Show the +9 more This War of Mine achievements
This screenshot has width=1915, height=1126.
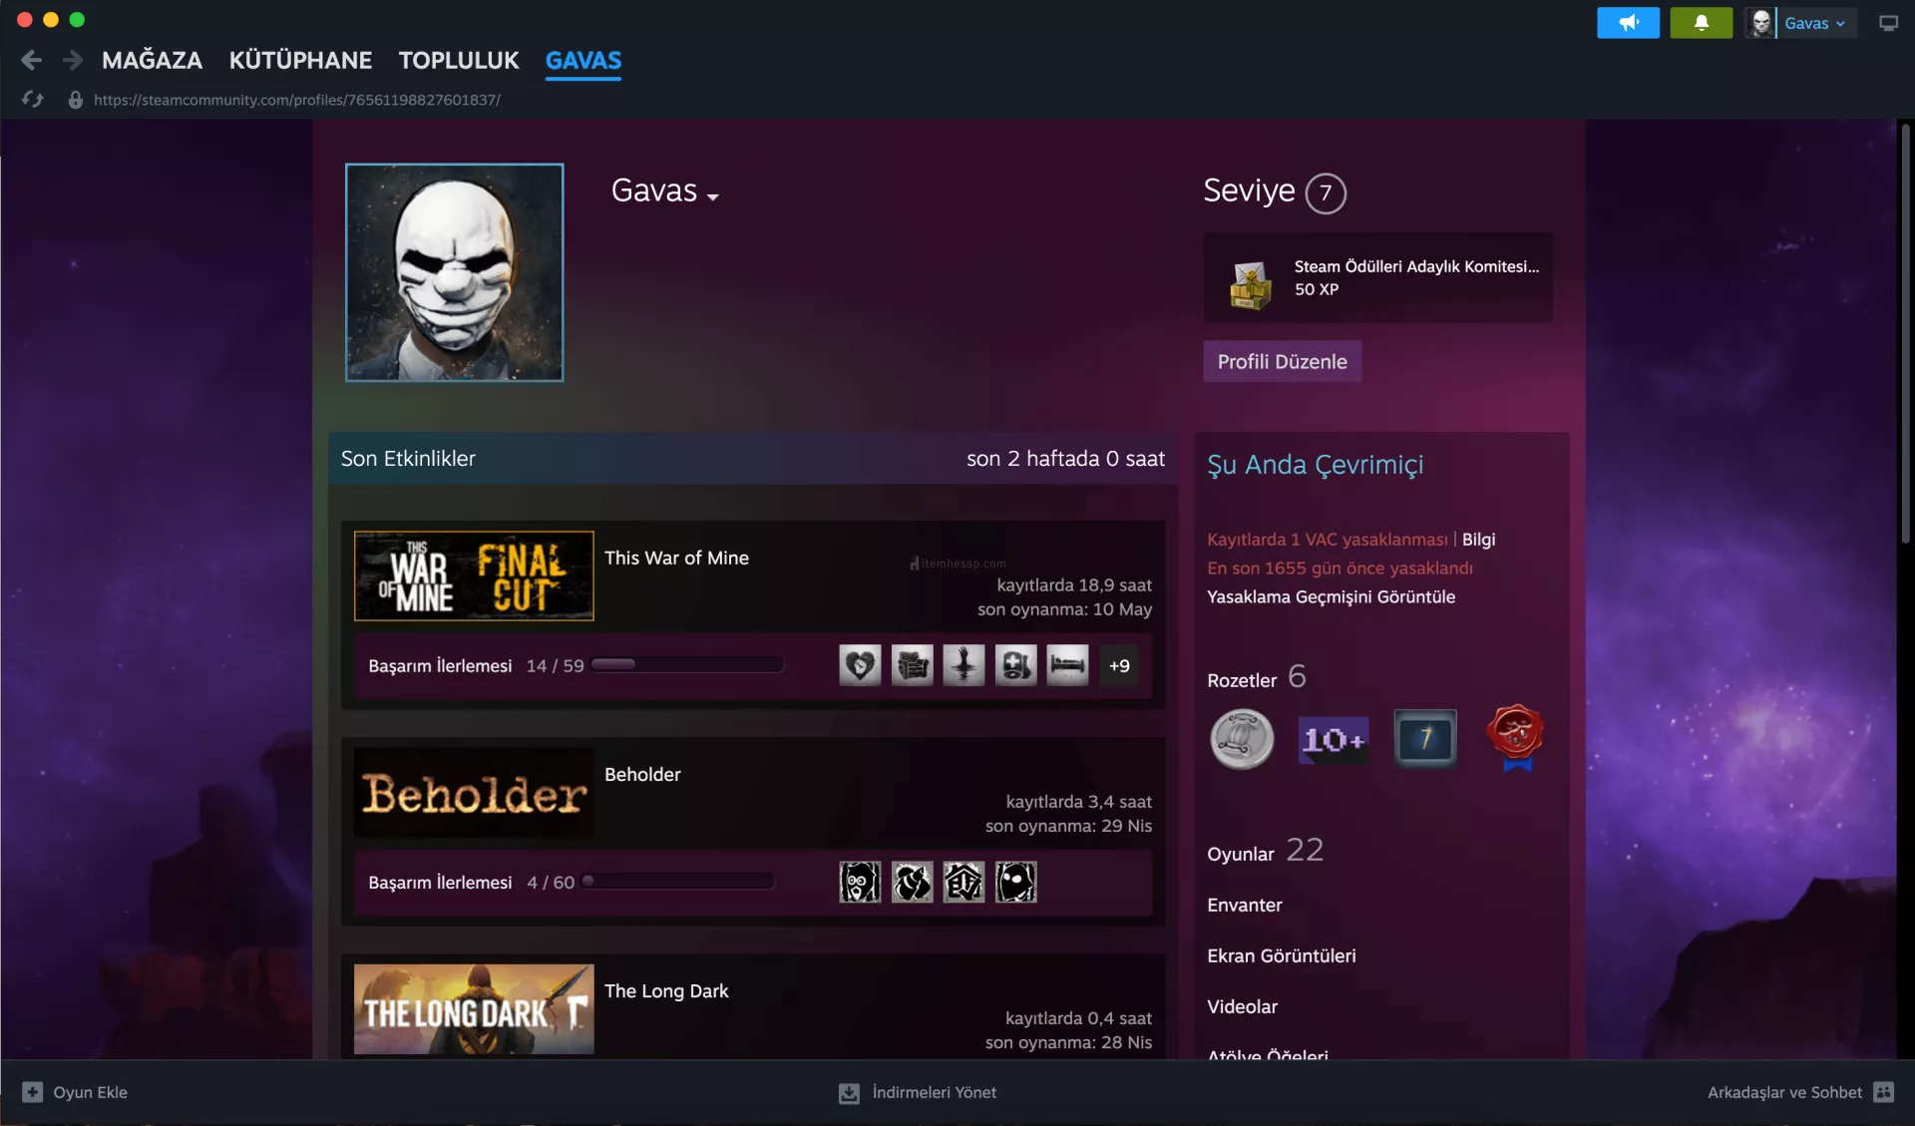click(x=1119, y=665)
